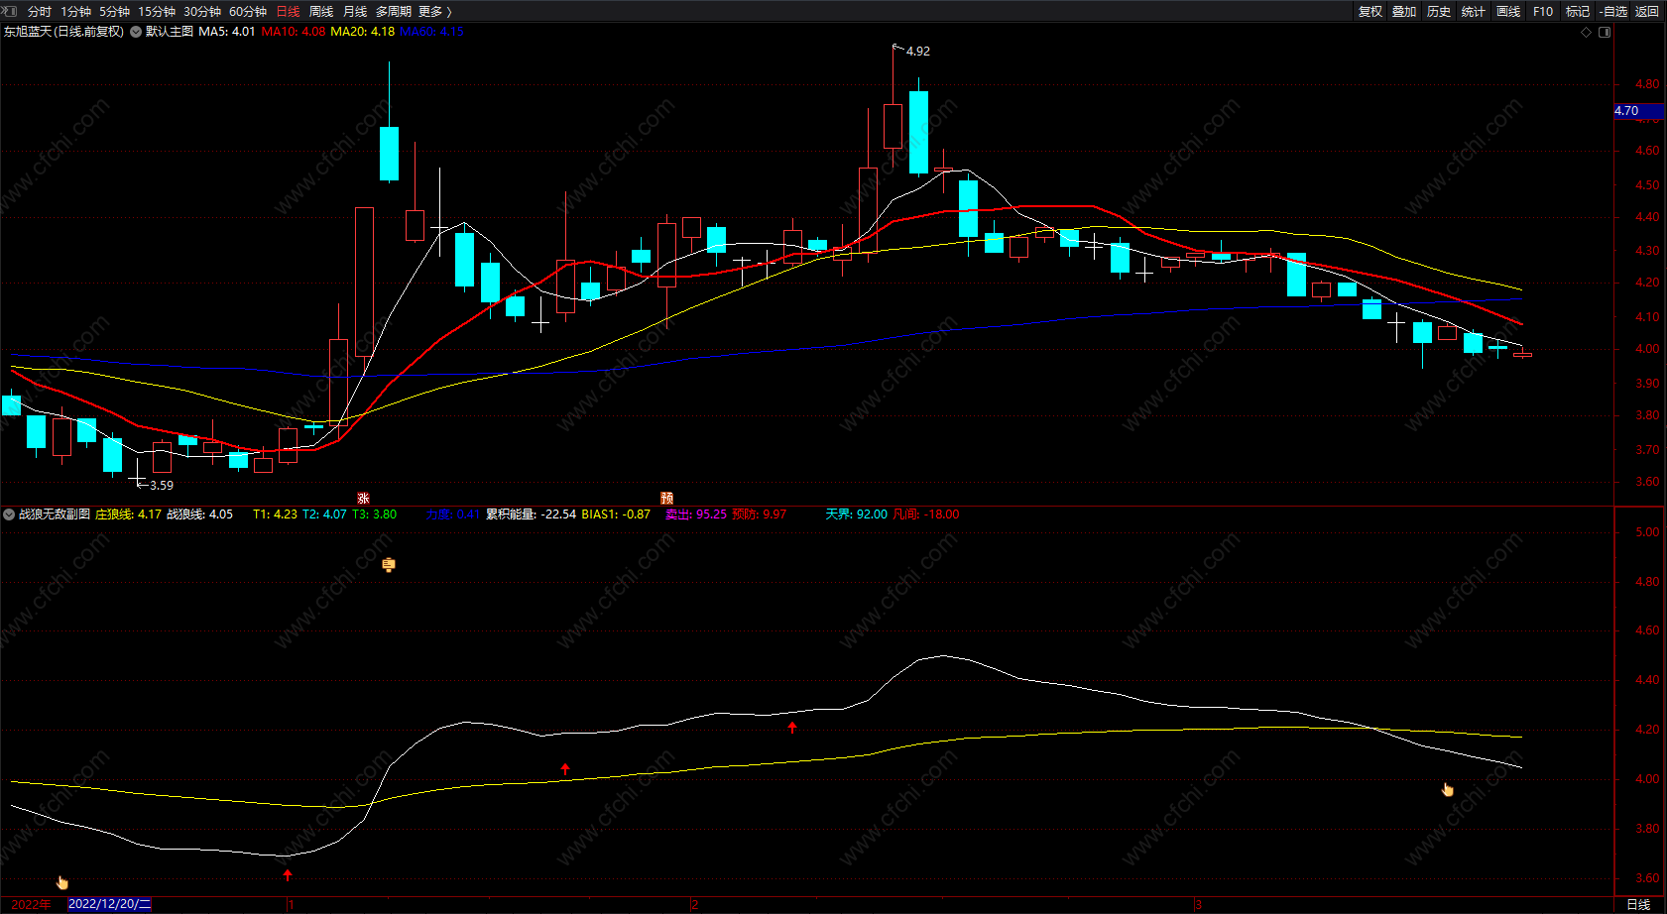Click the T1: 4.23 value
The height and width of the screenshot is (914, 1667).
point(275,514)
